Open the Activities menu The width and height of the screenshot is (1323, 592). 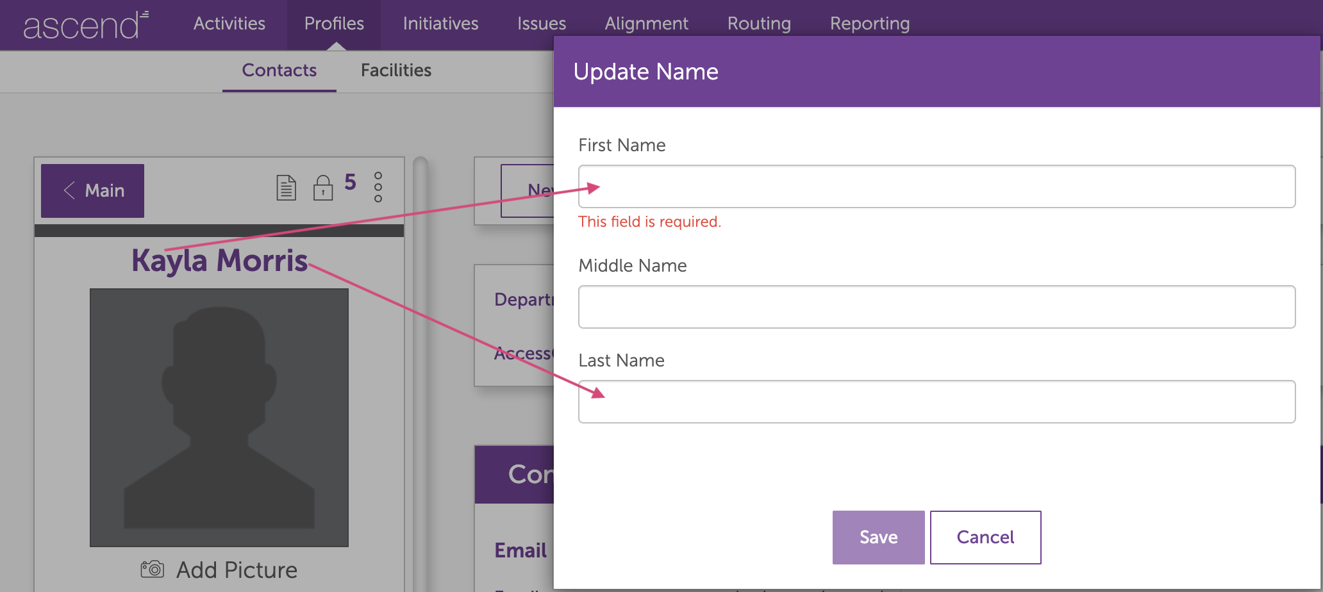(229, 24)
